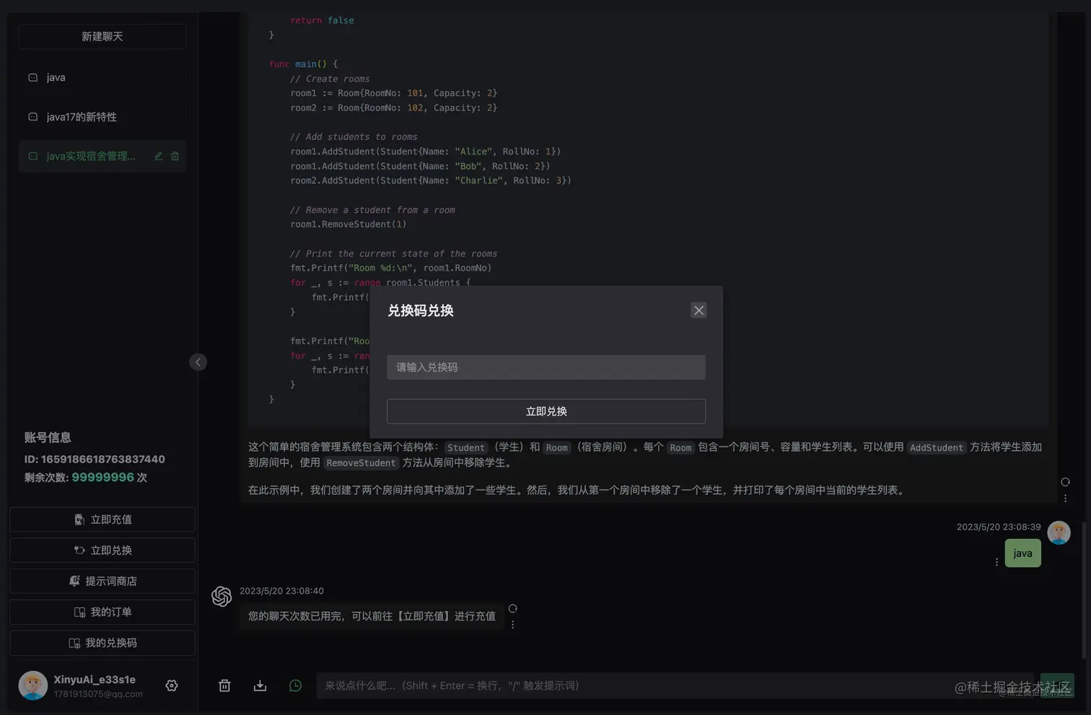Click the store icon in 提示词商店 button

[74, 581]
